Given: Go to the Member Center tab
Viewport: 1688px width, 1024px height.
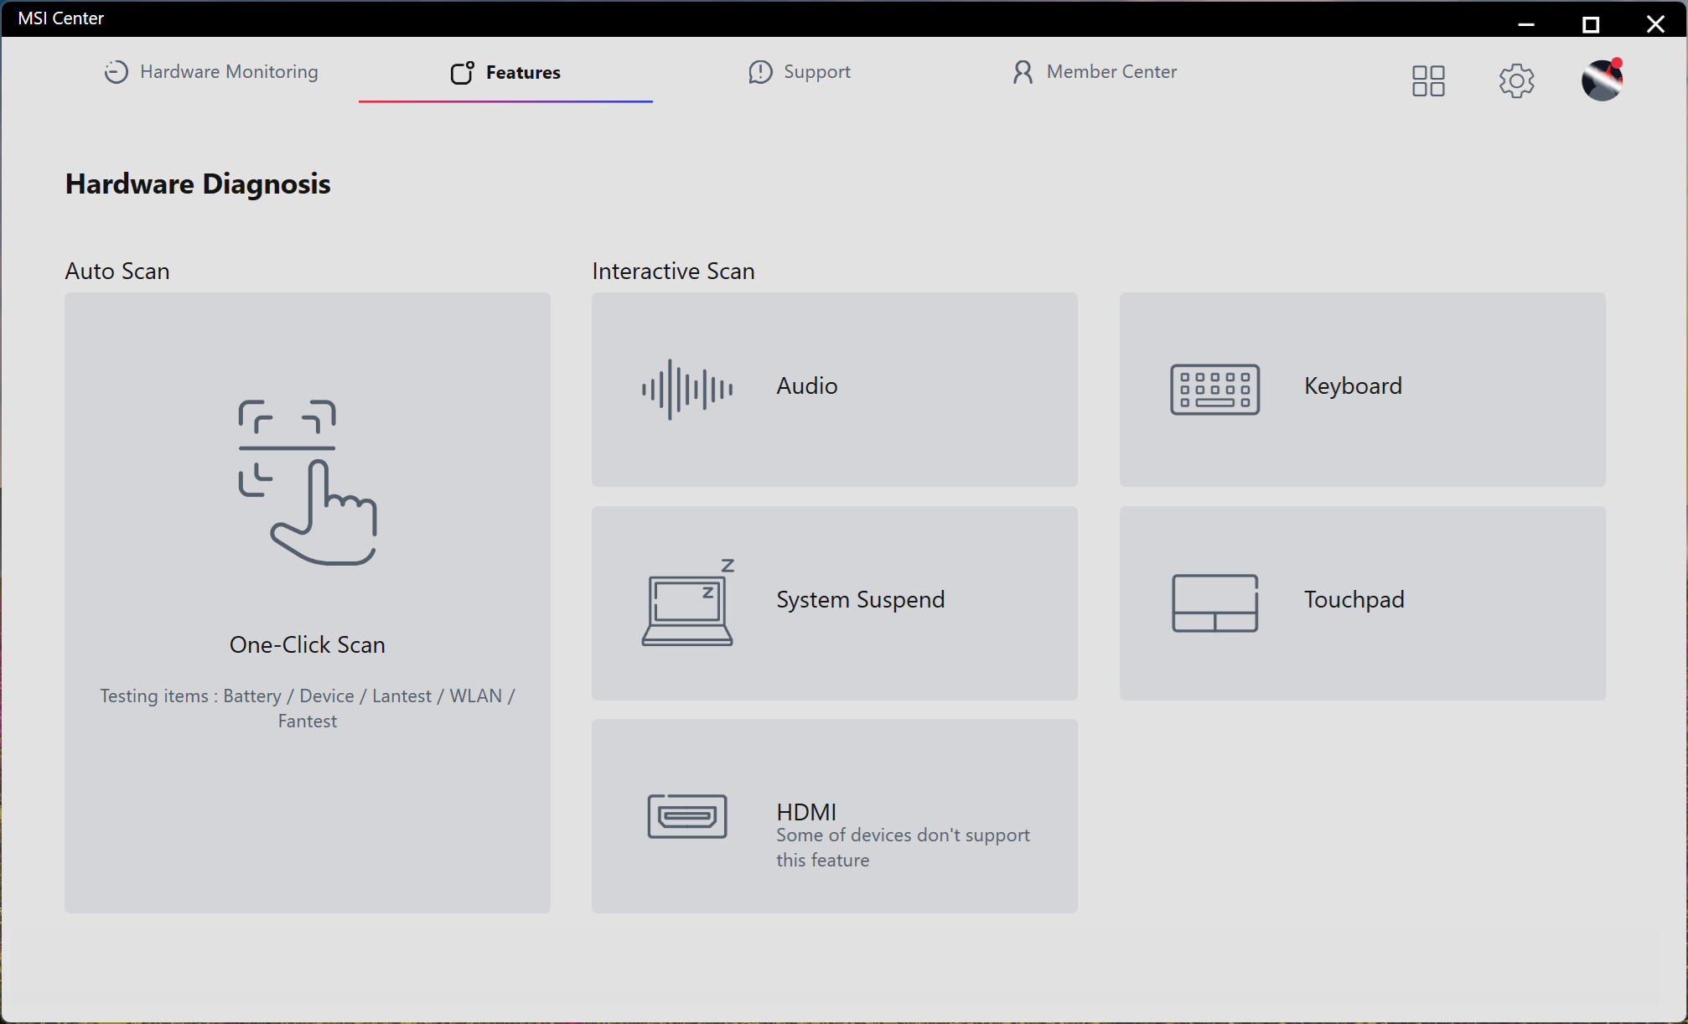Looking at the screenshot, I should pyautogui.click(x=1094, y=72).
